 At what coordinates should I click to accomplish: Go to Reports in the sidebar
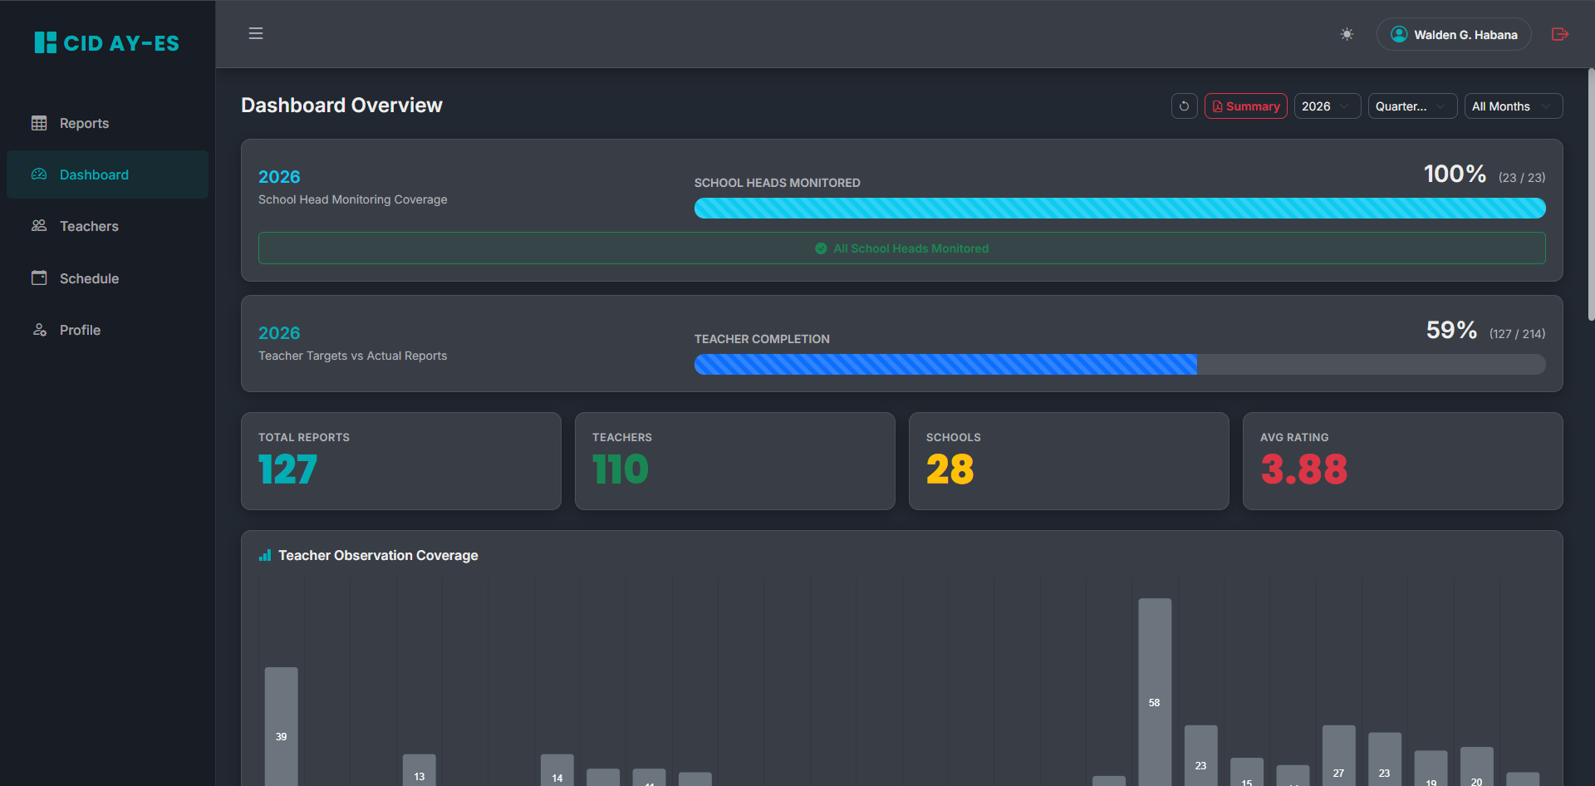(107, 123)
